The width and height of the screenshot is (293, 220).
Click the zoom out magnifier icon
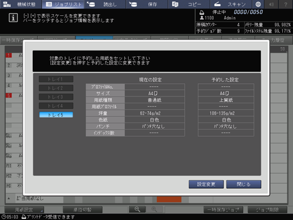[x=137, y=209]
